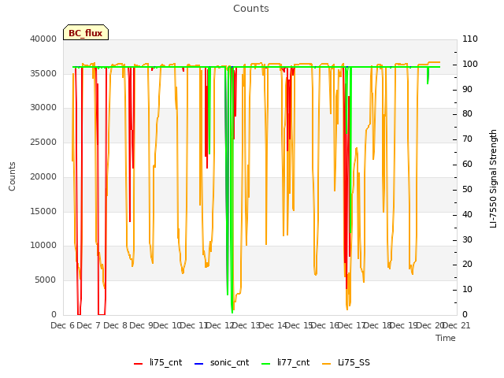
Task: Toggle the sonic_cnt legend entry
Action: (x=222, y=362)
